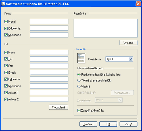Image resolution: width=142 pixels, height=131 pixels.
Task: Toggle Meno checkbox under Od
Action: pos(6,52)
